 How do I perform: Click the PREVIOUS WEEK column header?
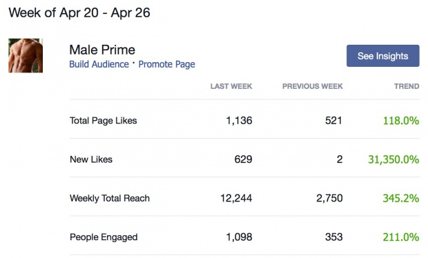(313, 86)
